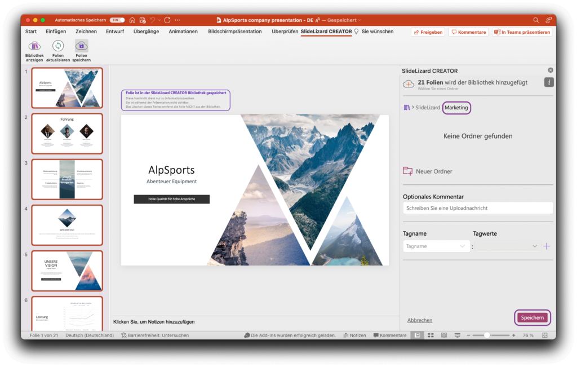Click the zoom slider handle
Screen dimensions: 577x367
(x=487, y=335)
